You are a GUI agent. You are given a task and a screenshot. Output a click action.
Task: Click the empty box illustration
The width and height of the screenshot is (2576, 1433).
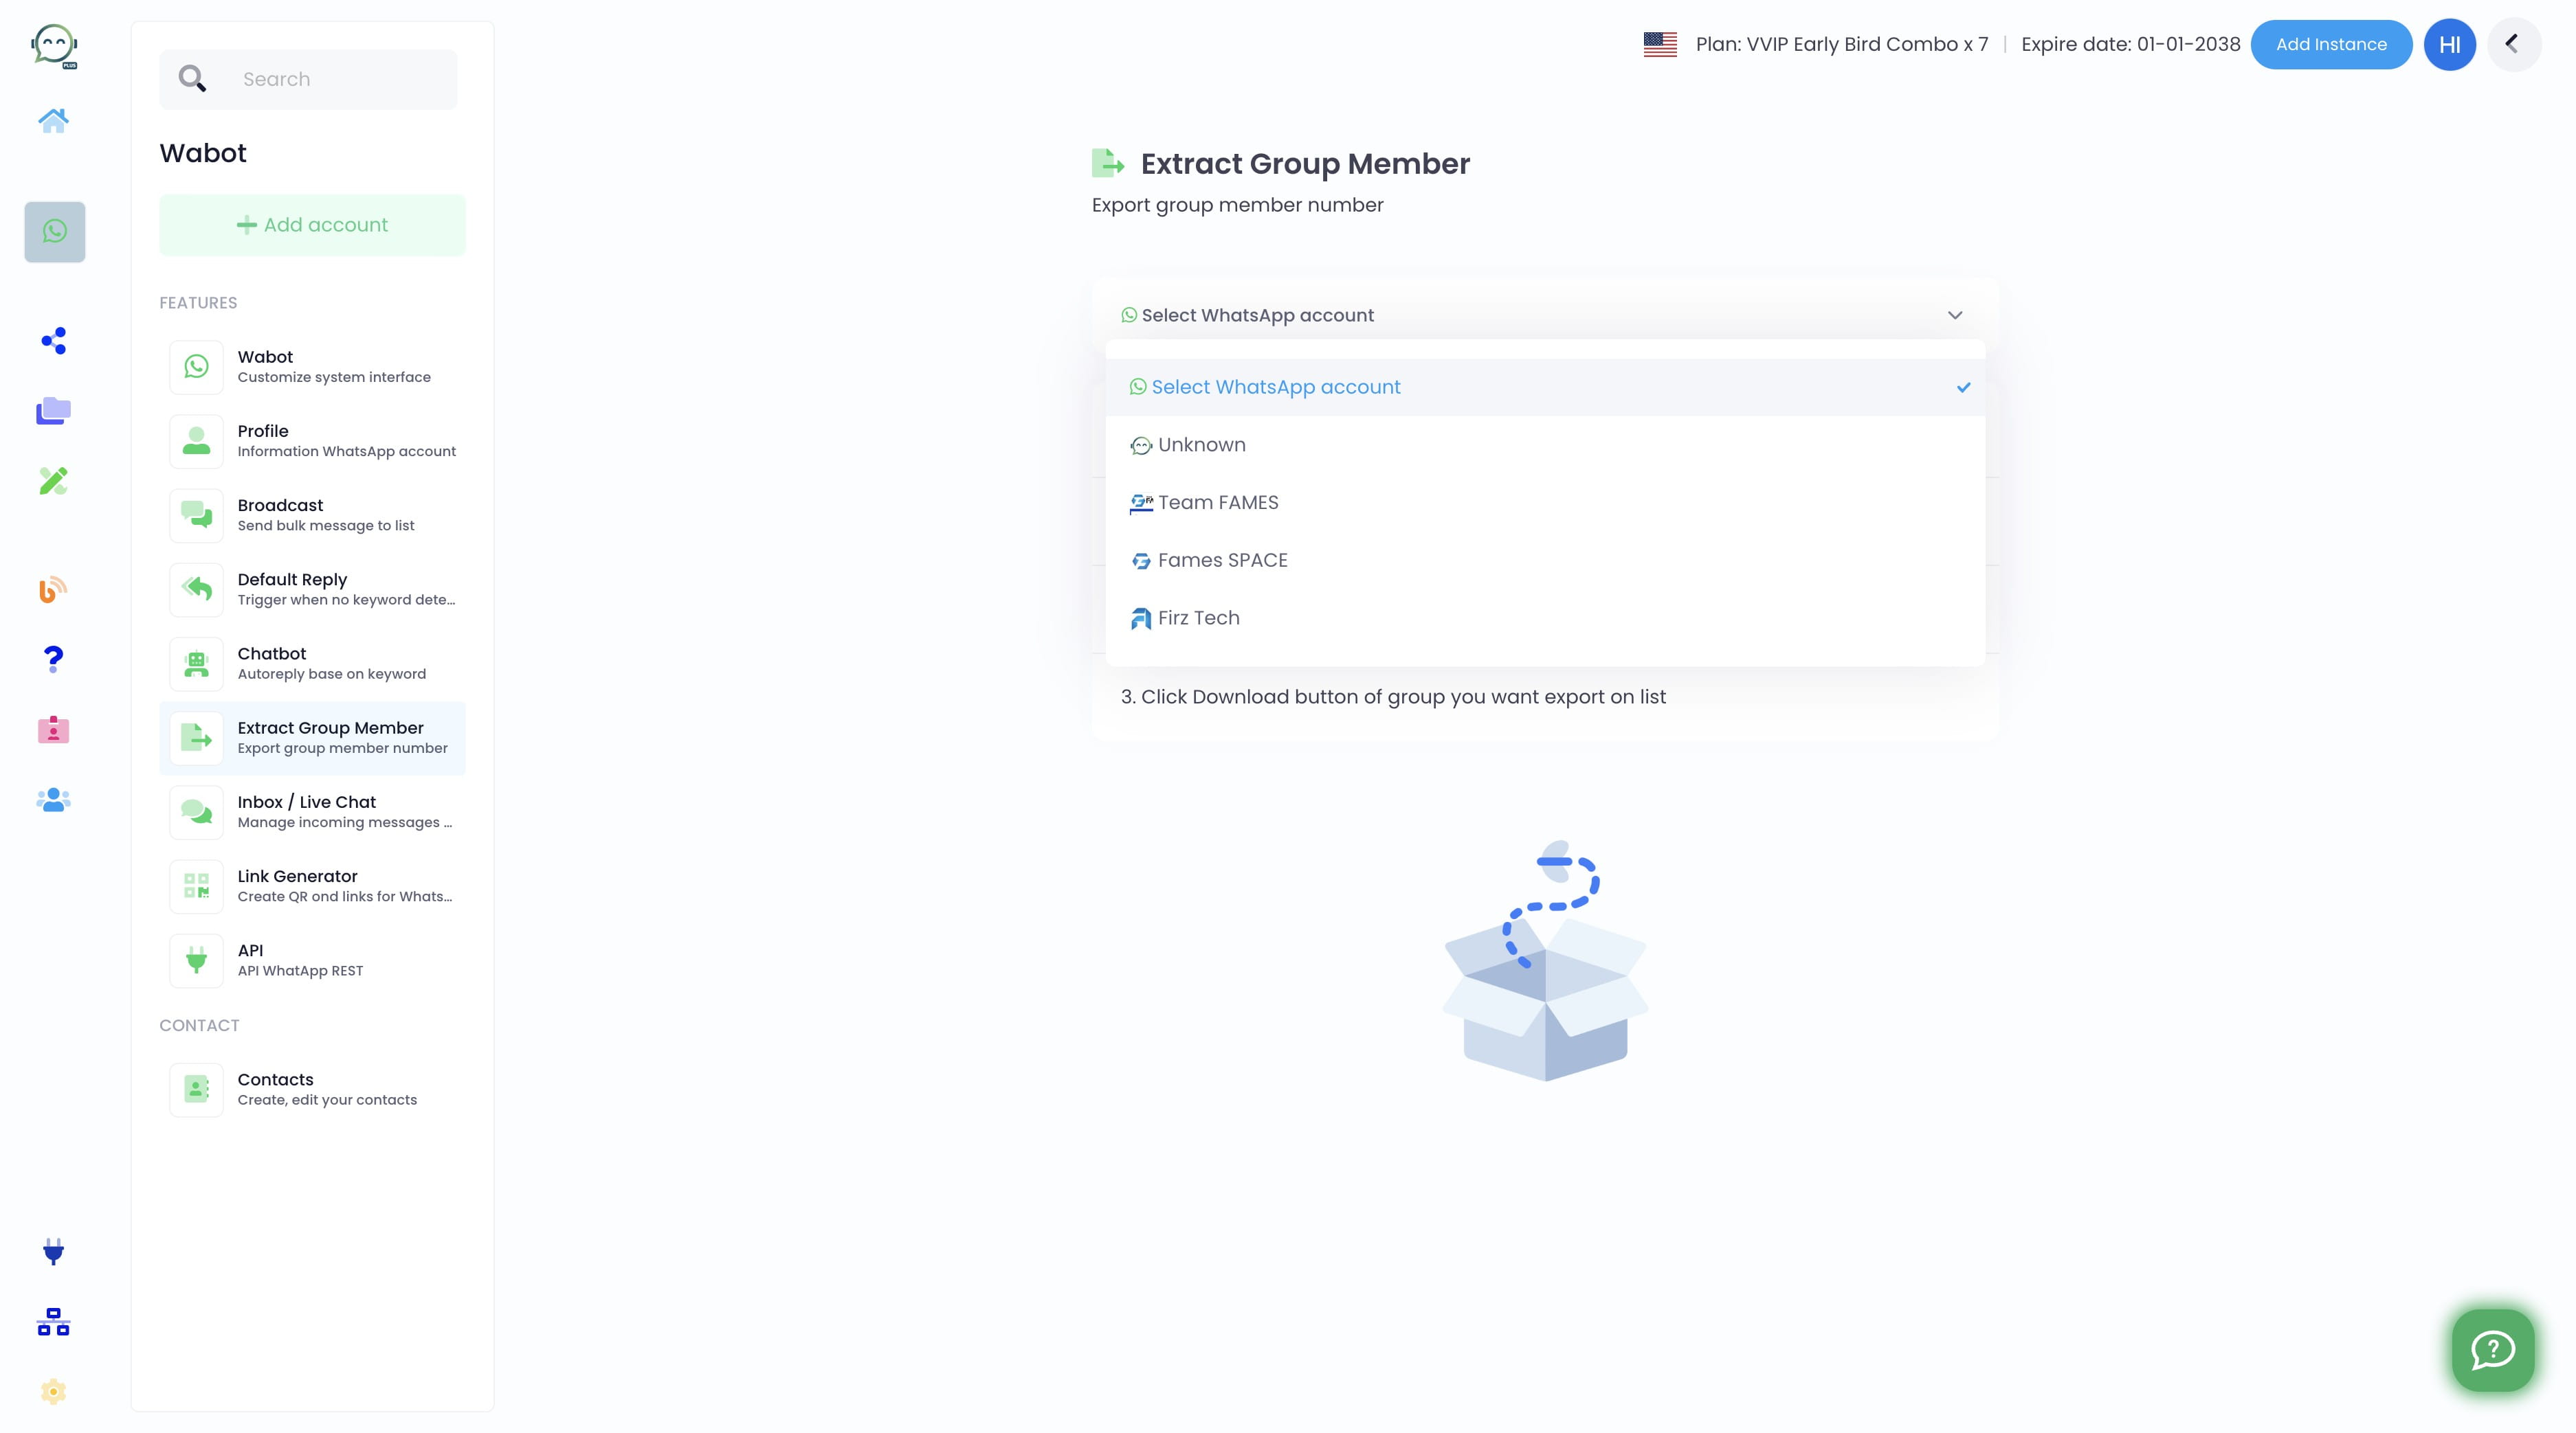click(1546, 960)
